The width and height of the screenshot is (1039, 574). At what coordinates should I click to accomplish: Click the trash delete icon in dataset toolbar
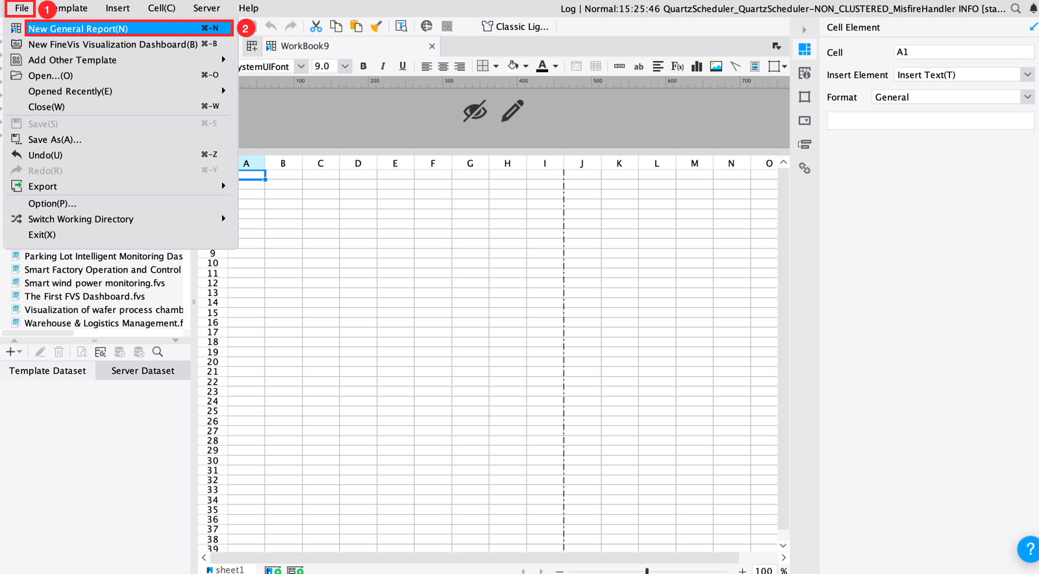click(x=59, y=352)
